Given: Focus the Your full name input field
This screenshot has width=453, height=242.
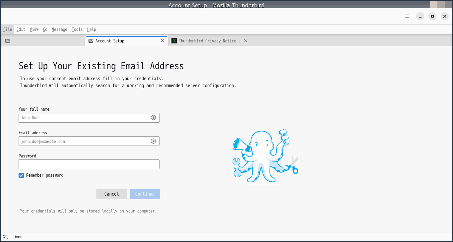Looking at the screenshot, I should pos(89,118).
